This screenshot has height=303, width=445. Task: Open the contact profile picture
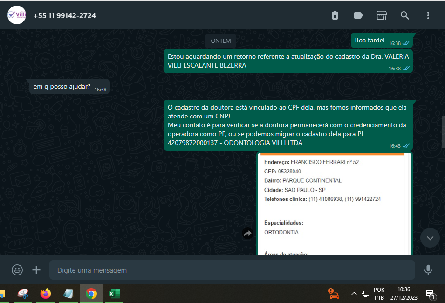click(x=17, y=15)
